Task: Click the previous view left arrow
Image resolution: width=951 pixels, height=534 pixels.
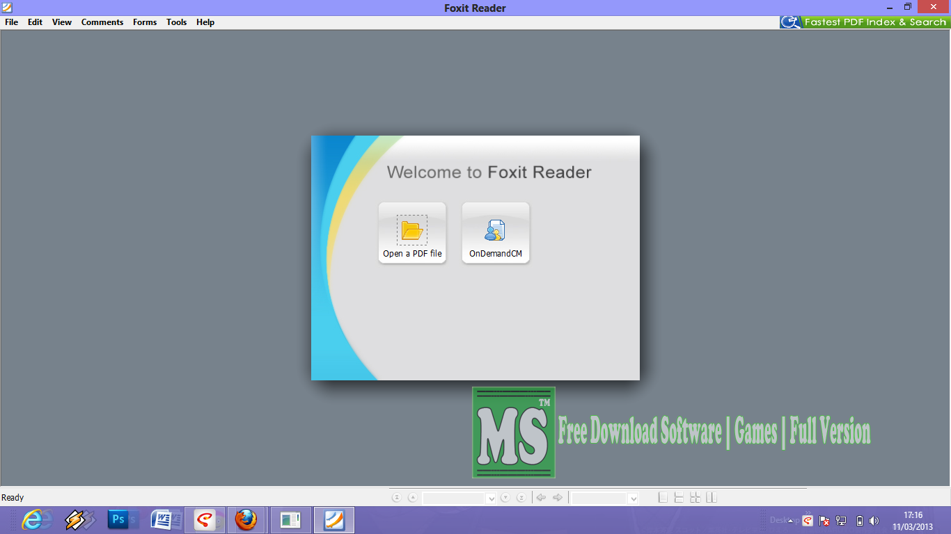Action: tap(541, 498)
